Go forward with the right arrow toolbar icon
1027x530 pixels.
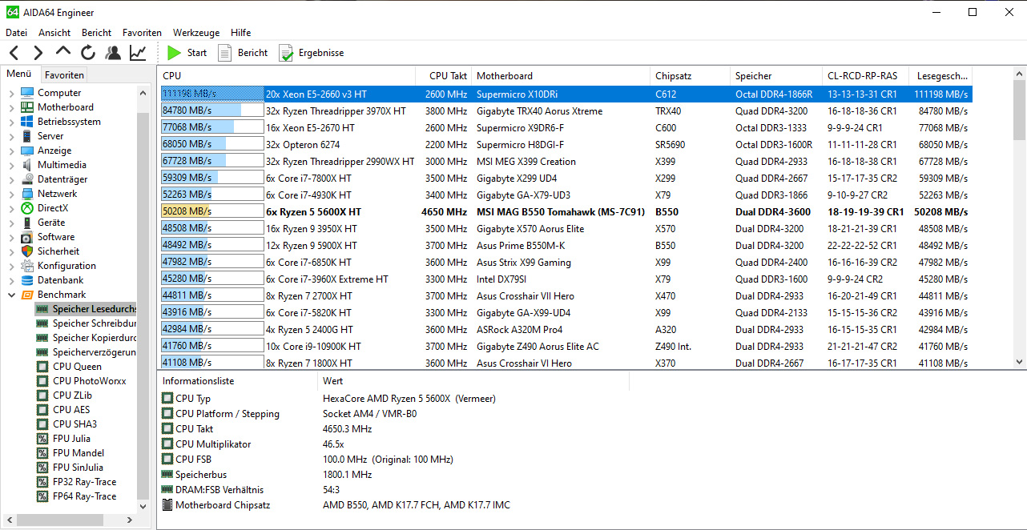[38, 53]
